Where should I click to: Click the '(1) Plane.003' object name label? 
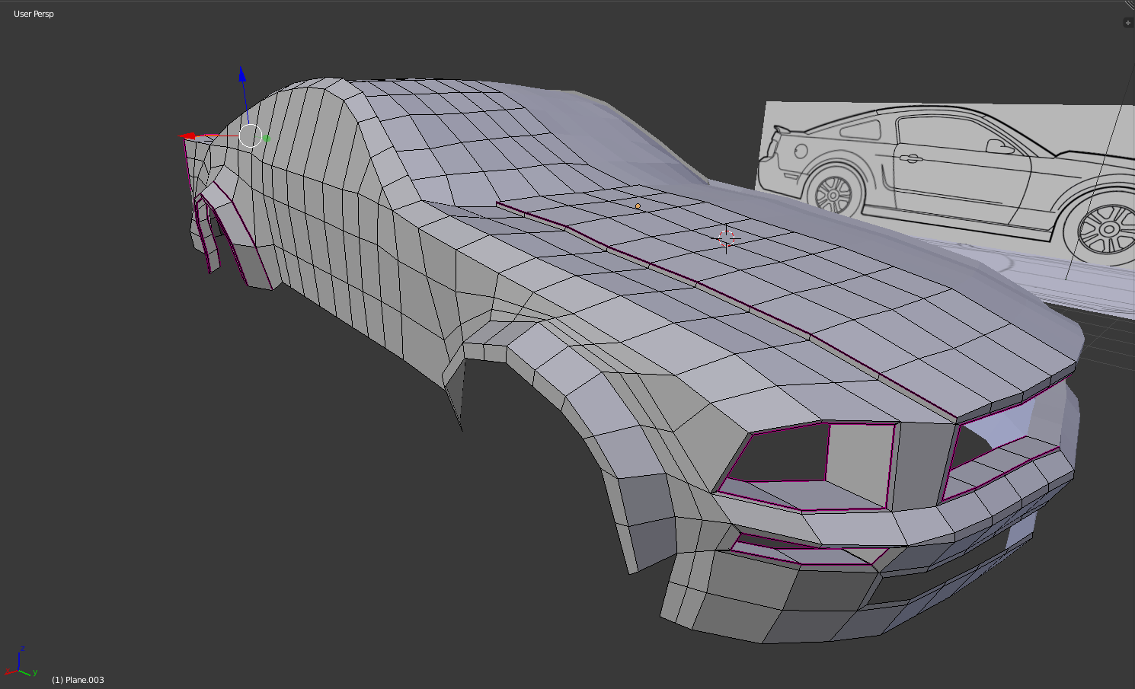tap(78, 680)
